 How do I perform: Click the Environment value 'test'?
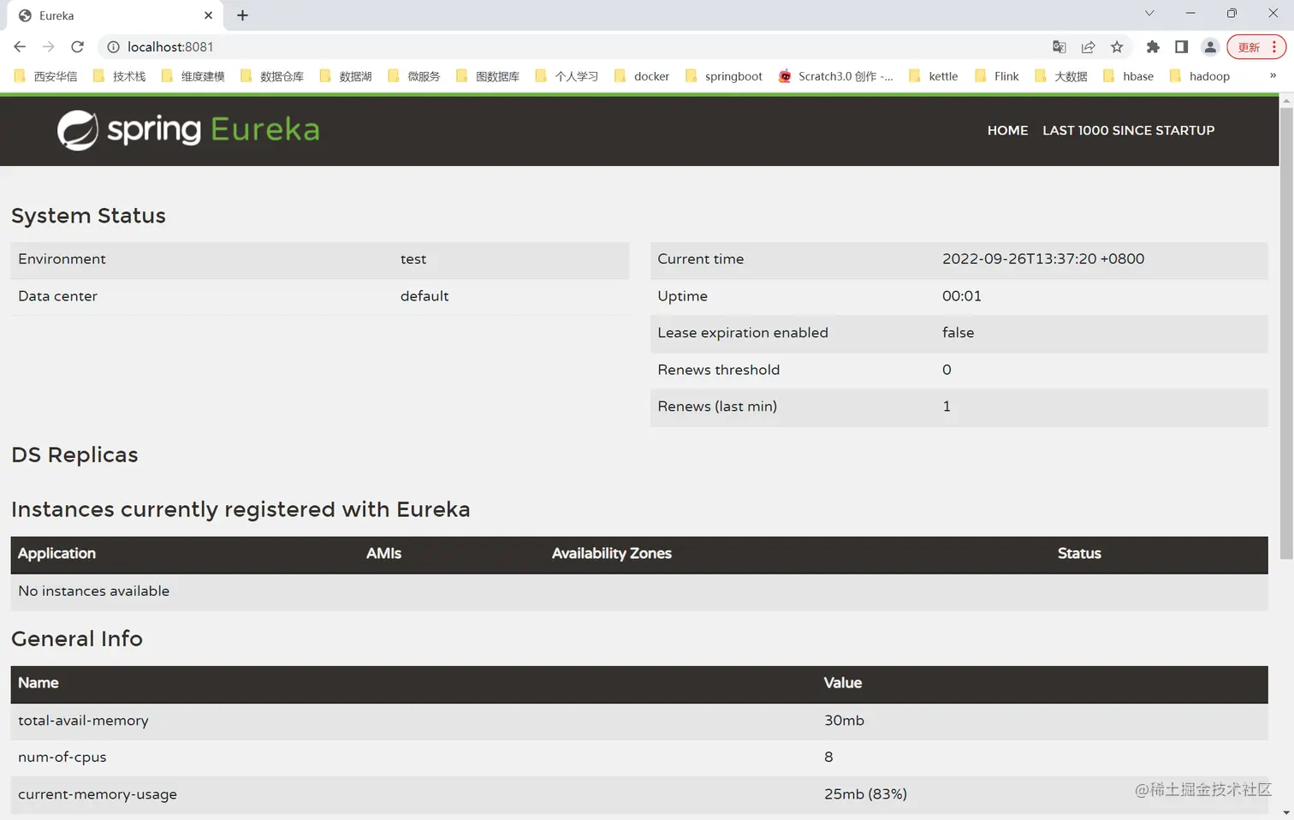coord(413,259)
